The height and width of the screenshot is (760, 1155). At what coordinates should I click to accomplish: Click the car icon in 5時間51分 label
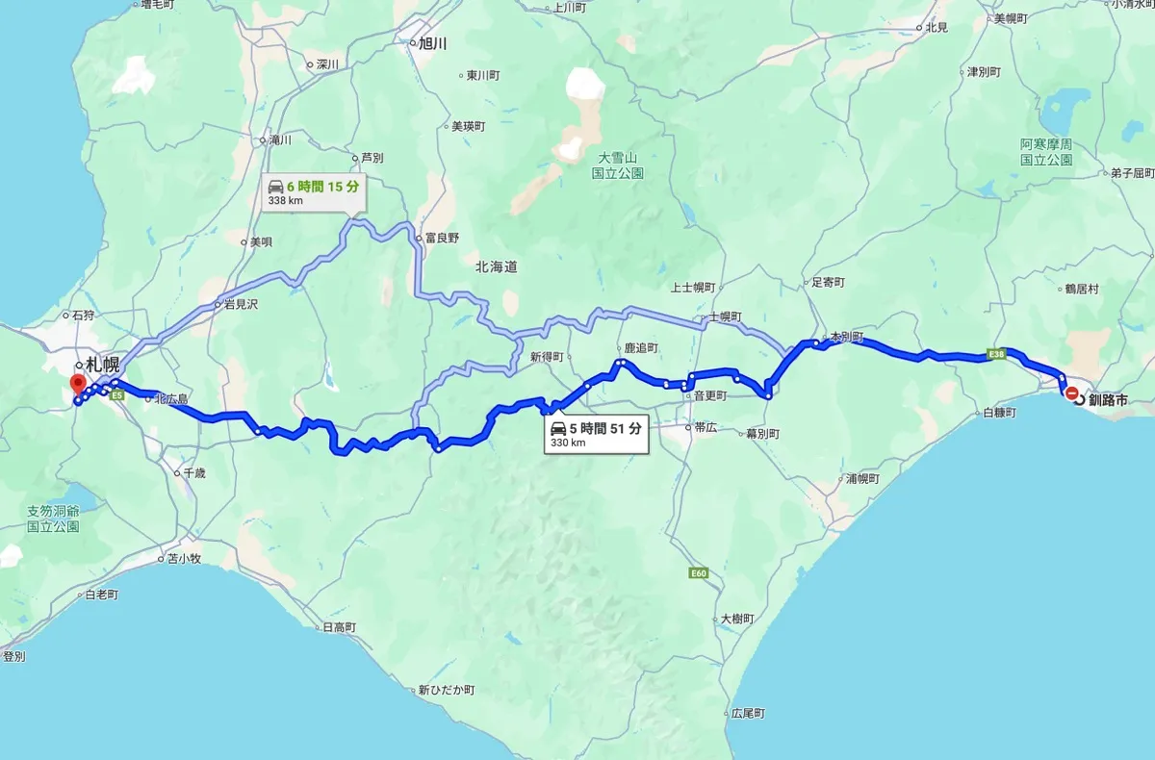558,429
